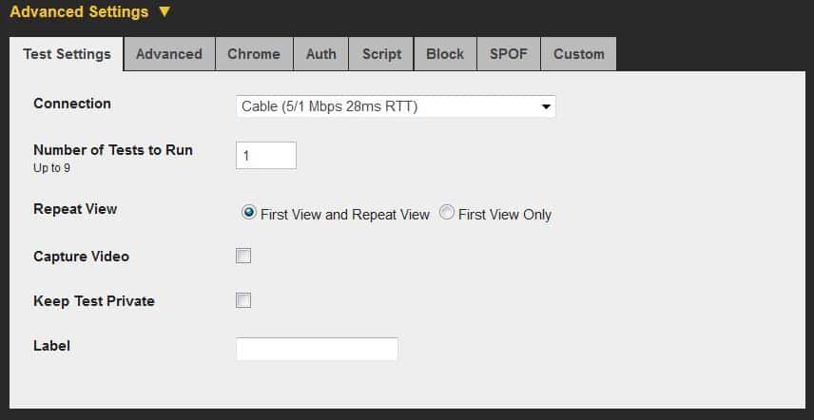Click the First View Only label text
This screenshot has height=420, width=814.
(505, 215)
